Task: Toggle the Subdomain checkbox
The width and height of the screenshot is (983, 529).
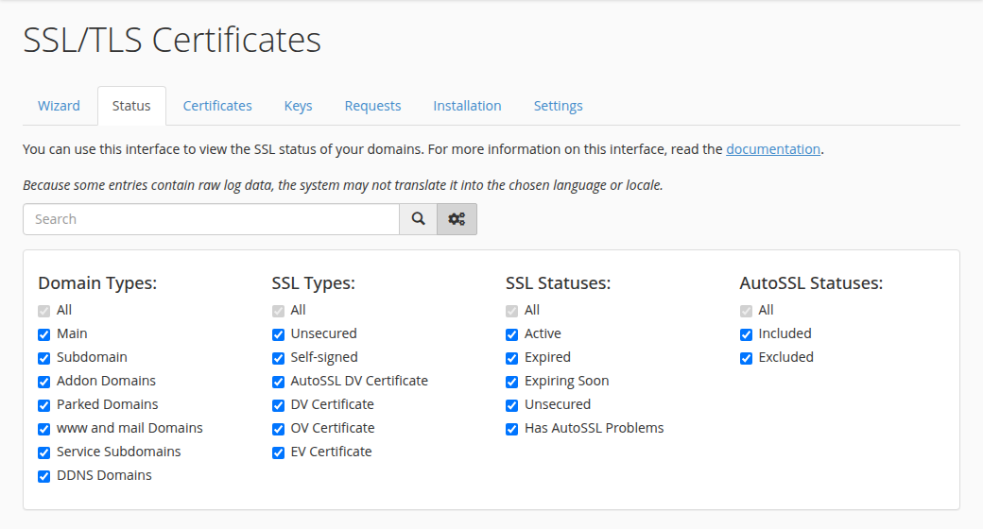Action: [x=43, y=359]
